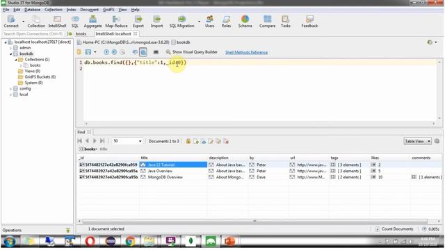445x250 pixels.
Task: Click the add-document icon in result toolbar
Action: 196,141
